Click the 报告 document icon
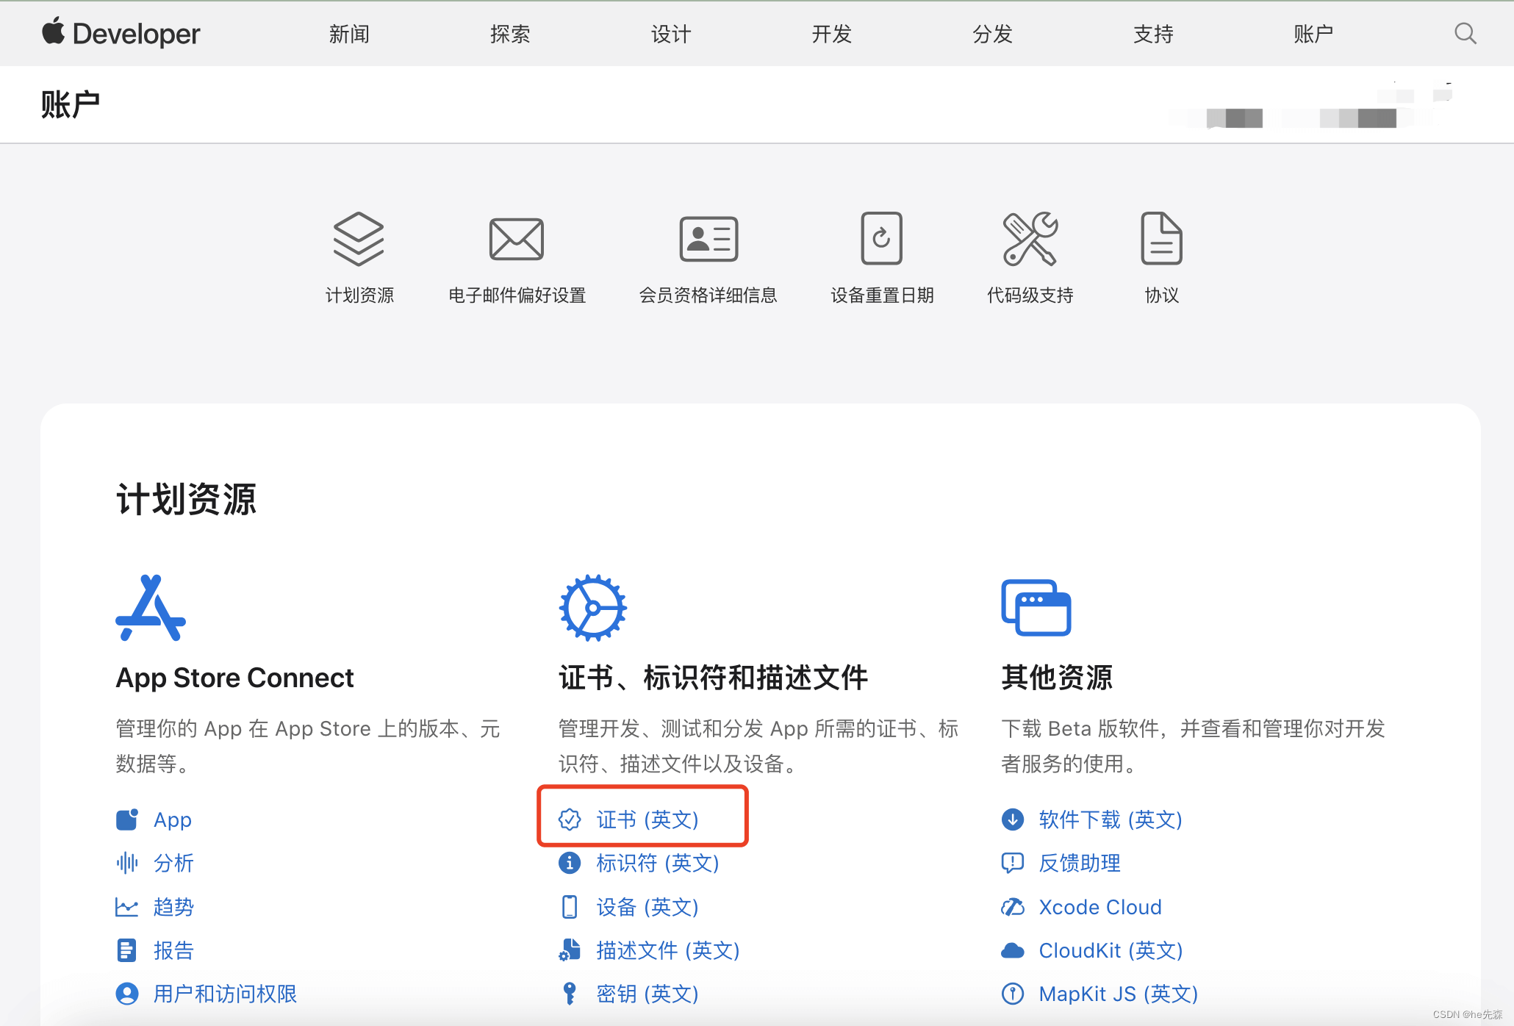1514x1026 pixels. 126,950
